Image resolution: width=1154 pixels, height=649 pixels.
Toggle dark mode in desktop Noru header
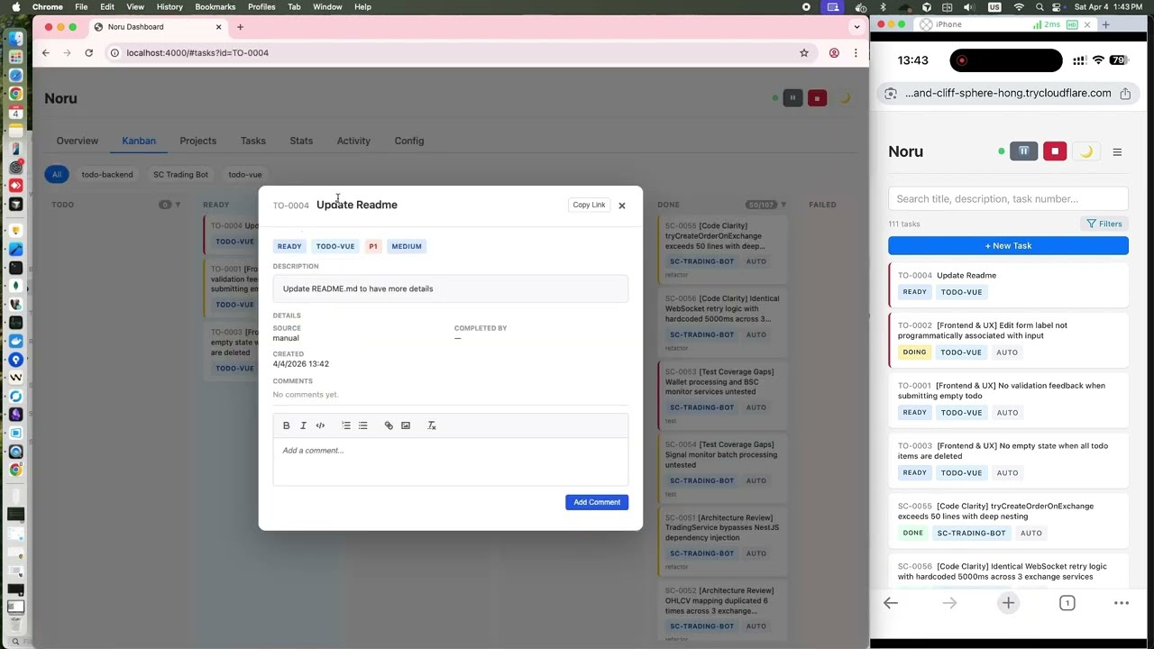(845, 98)
